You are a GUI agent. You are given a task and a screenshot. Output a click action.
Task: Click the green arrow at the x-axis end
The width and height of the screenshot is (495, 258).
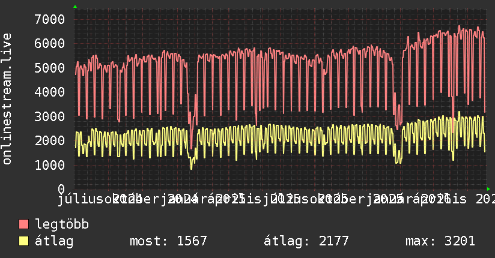pos(488,189)
